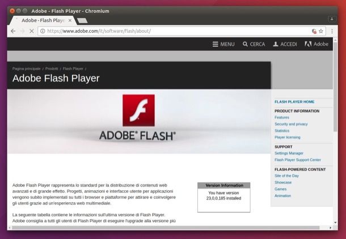Image resolution: width=346 pixels, height=239 pixels.
Task: Minimize the Chromium window
Action: tap(19, 11)
